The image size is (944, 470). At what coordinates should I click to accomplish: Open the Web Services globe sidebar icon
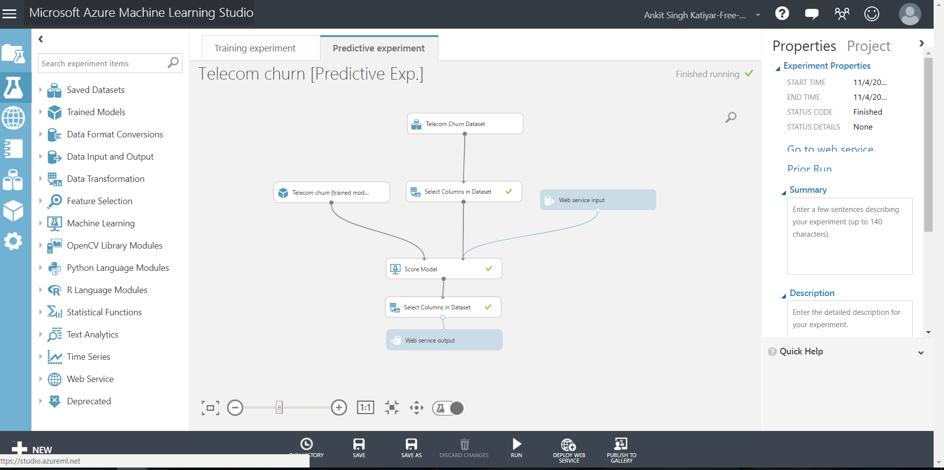point(13,118)
